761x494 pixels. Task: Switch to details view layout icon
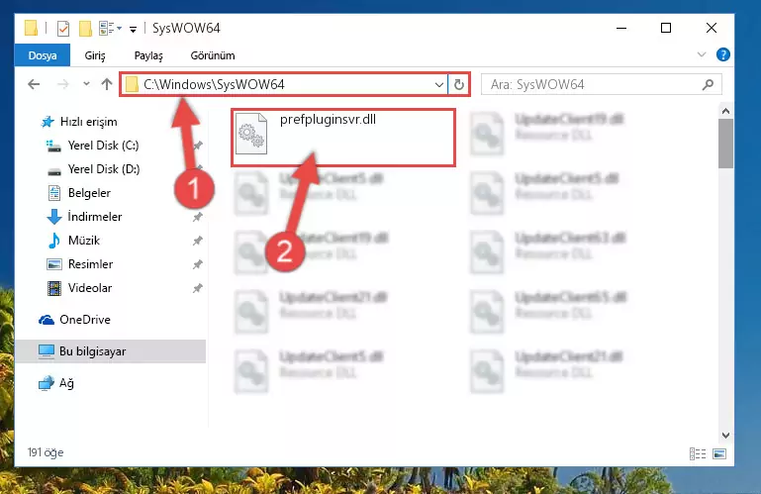coord(698,453)
